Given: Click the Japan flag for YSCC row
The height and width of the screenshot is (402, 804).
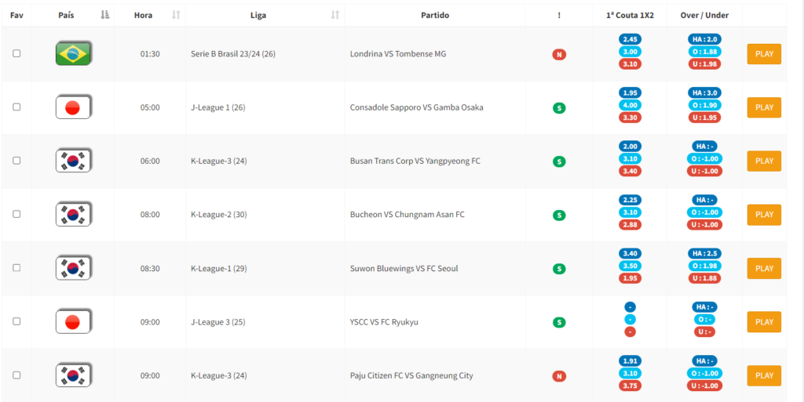Looking at the screenshot, I should pos(73,322).
